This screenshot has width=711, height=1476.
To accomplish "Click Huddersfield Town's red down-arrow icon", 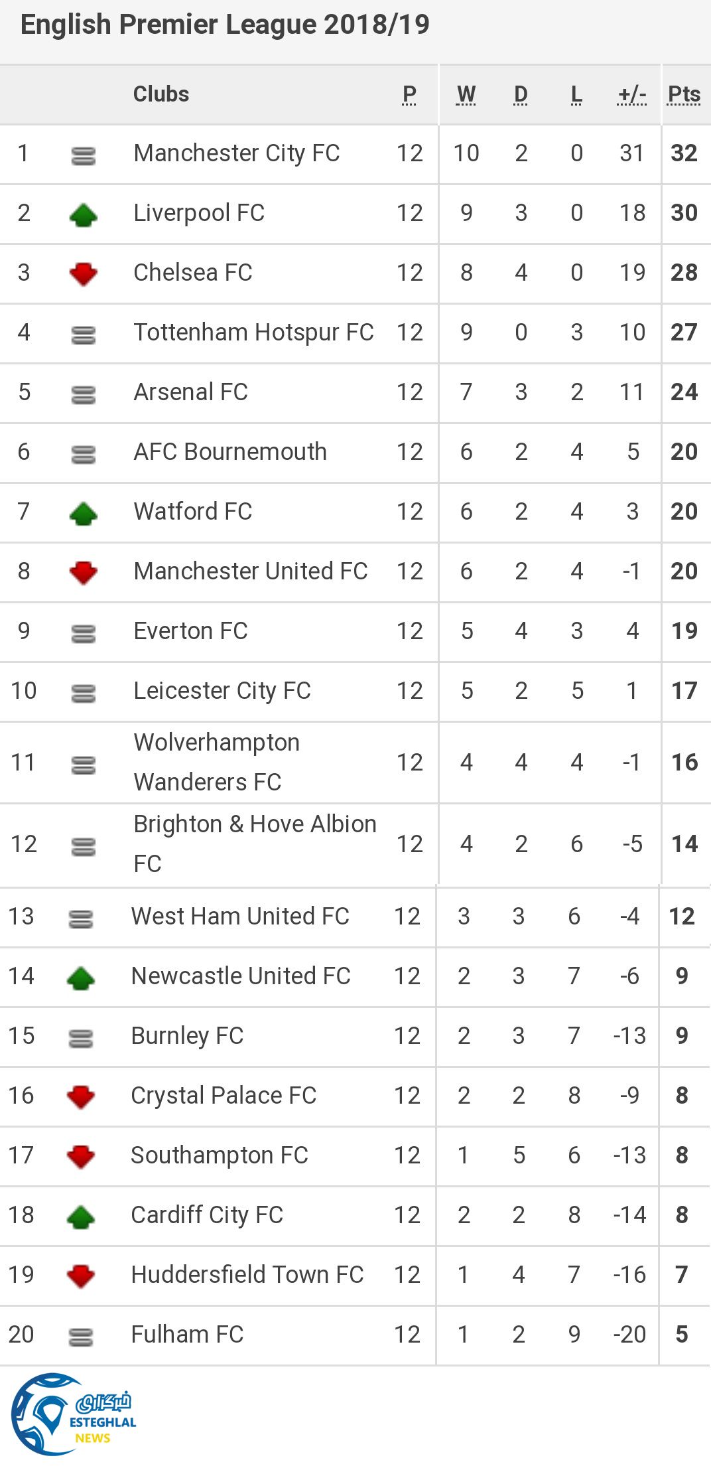I will coord(81,1276).
